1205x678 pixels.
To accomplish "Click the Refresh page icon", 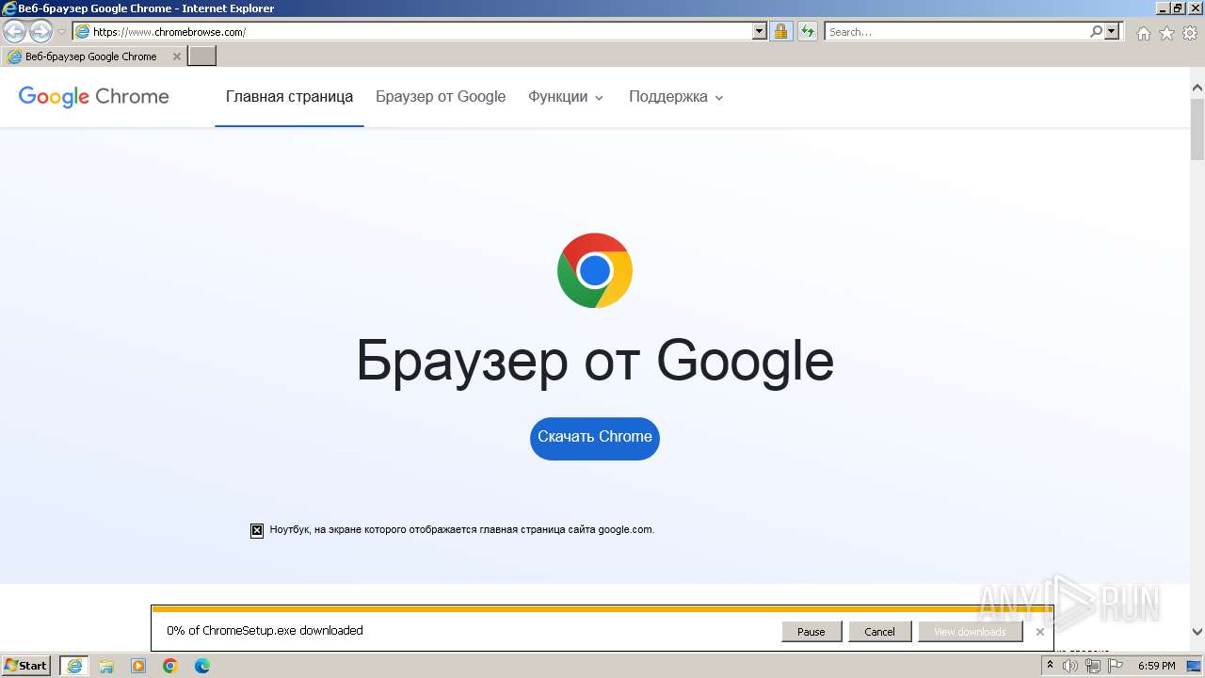I will [x=808, y=31].
